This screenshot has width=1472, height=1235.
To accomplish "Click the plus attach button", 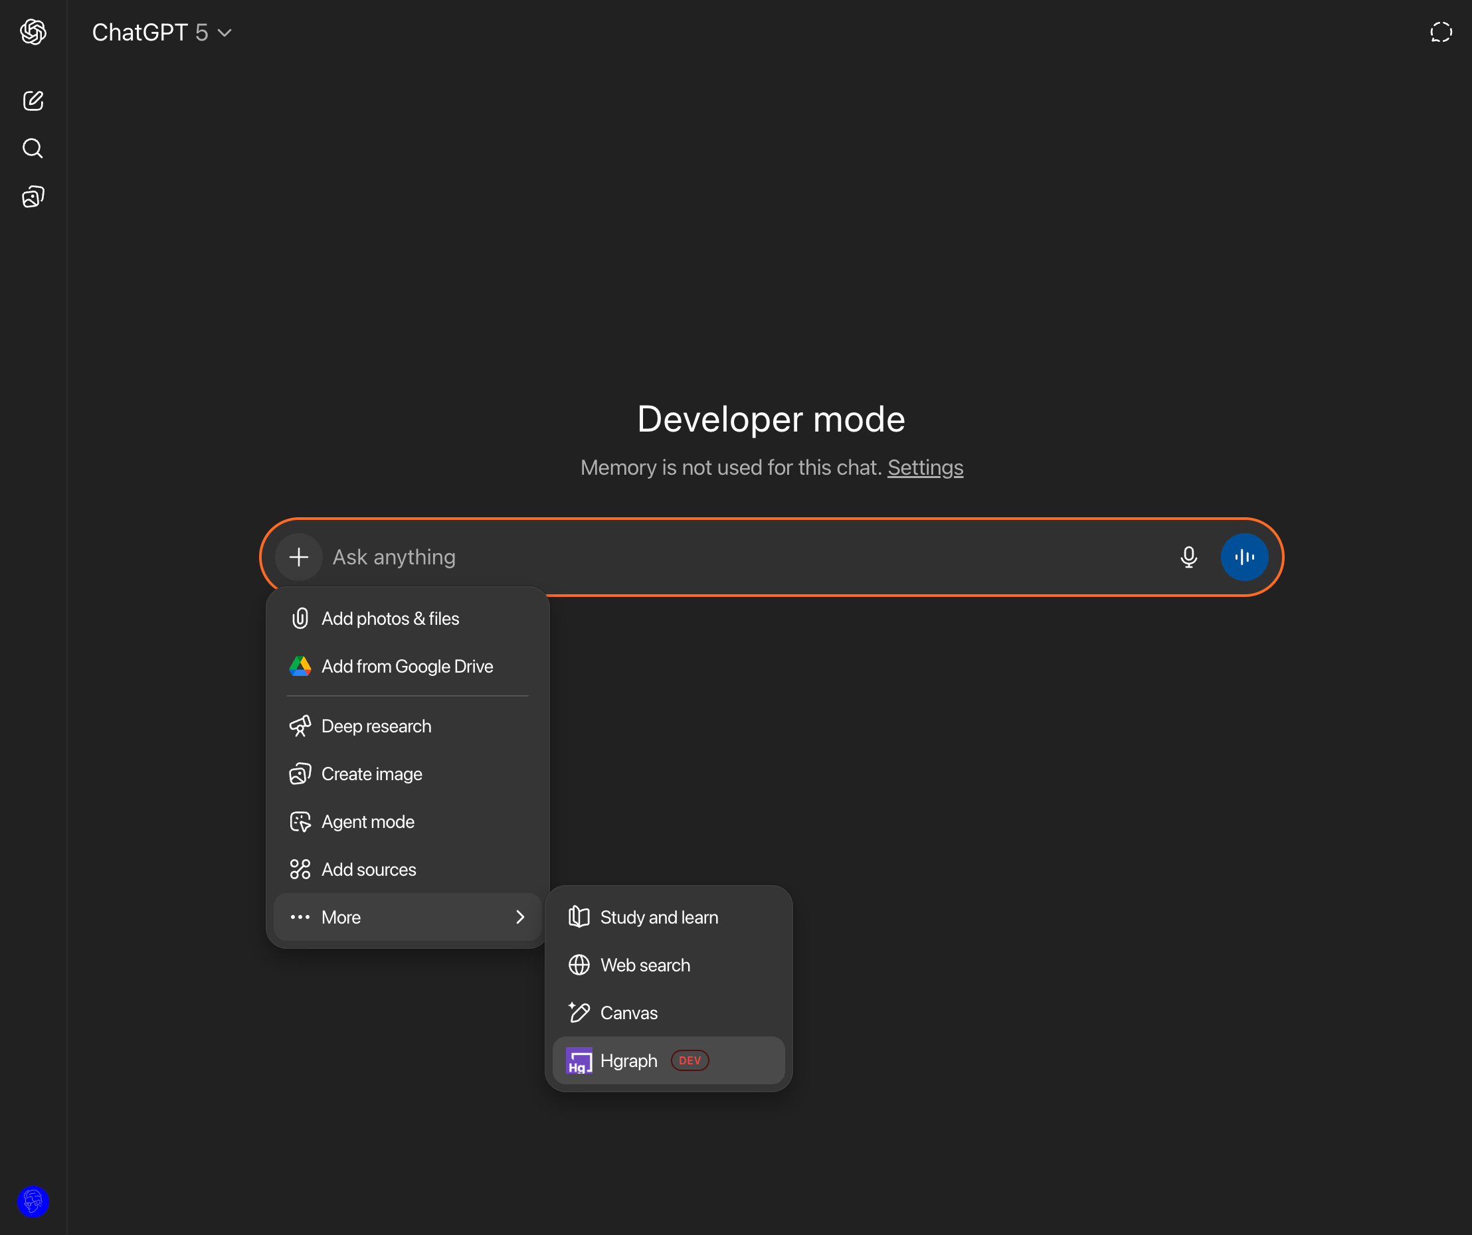I will click(x=300, y=557).
